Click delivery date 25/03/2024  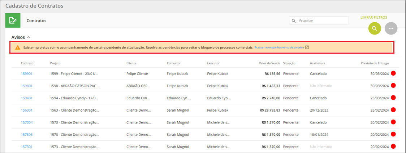click(380, 98)
